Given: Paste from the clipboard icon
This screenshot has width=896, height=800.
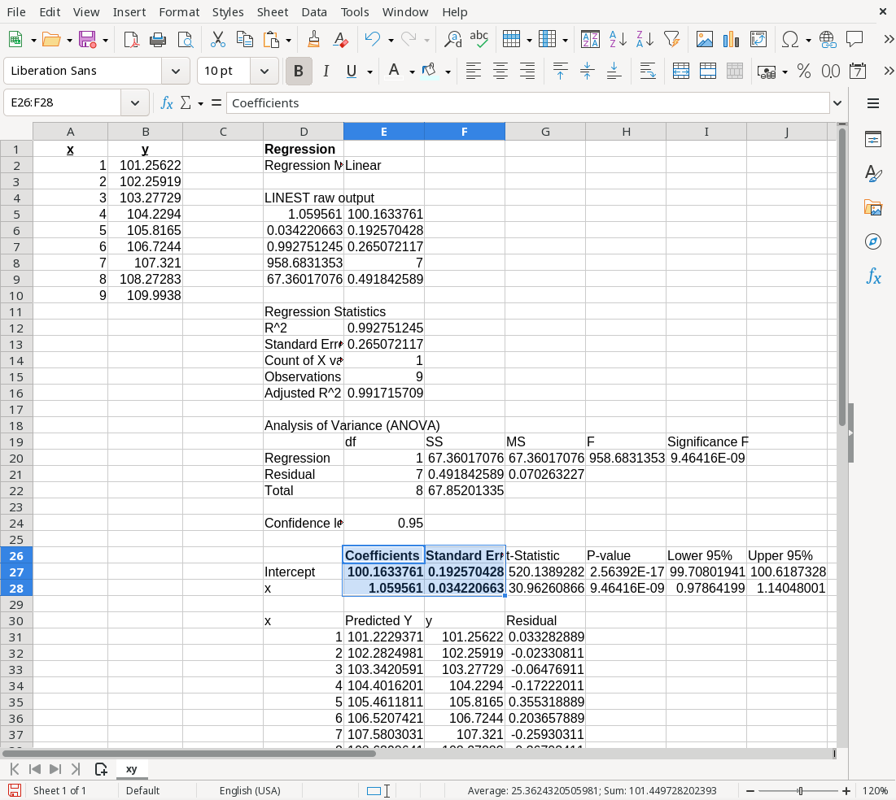Looking at the screenshot, I should [272, 39].
